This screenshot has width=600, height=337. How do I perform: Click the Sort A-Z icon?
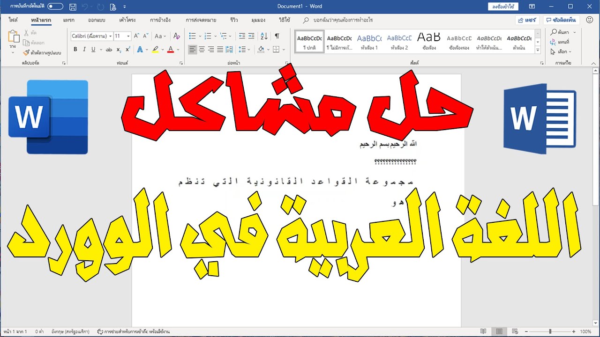(264, 36)
